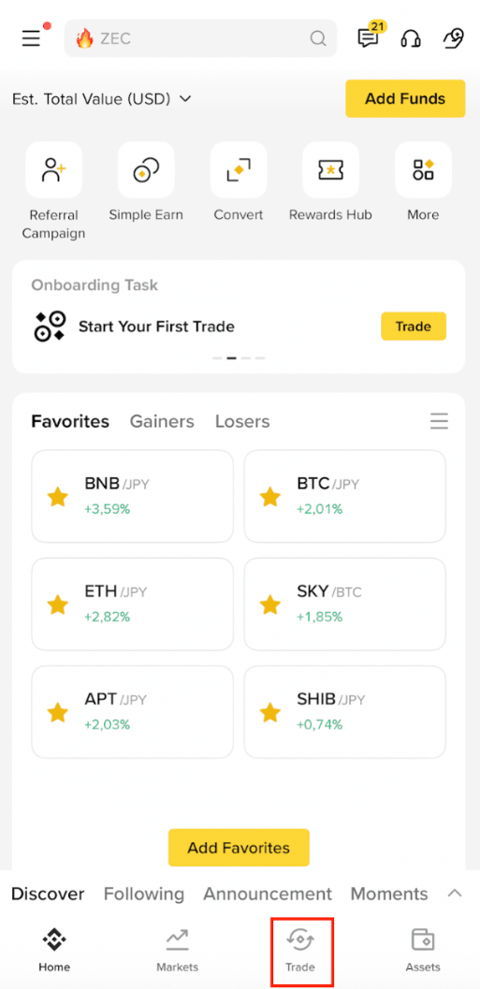Open the favorites list layout menu
Image resolution: width=480 pixels, height=989 pixels.
click(439, 421)
